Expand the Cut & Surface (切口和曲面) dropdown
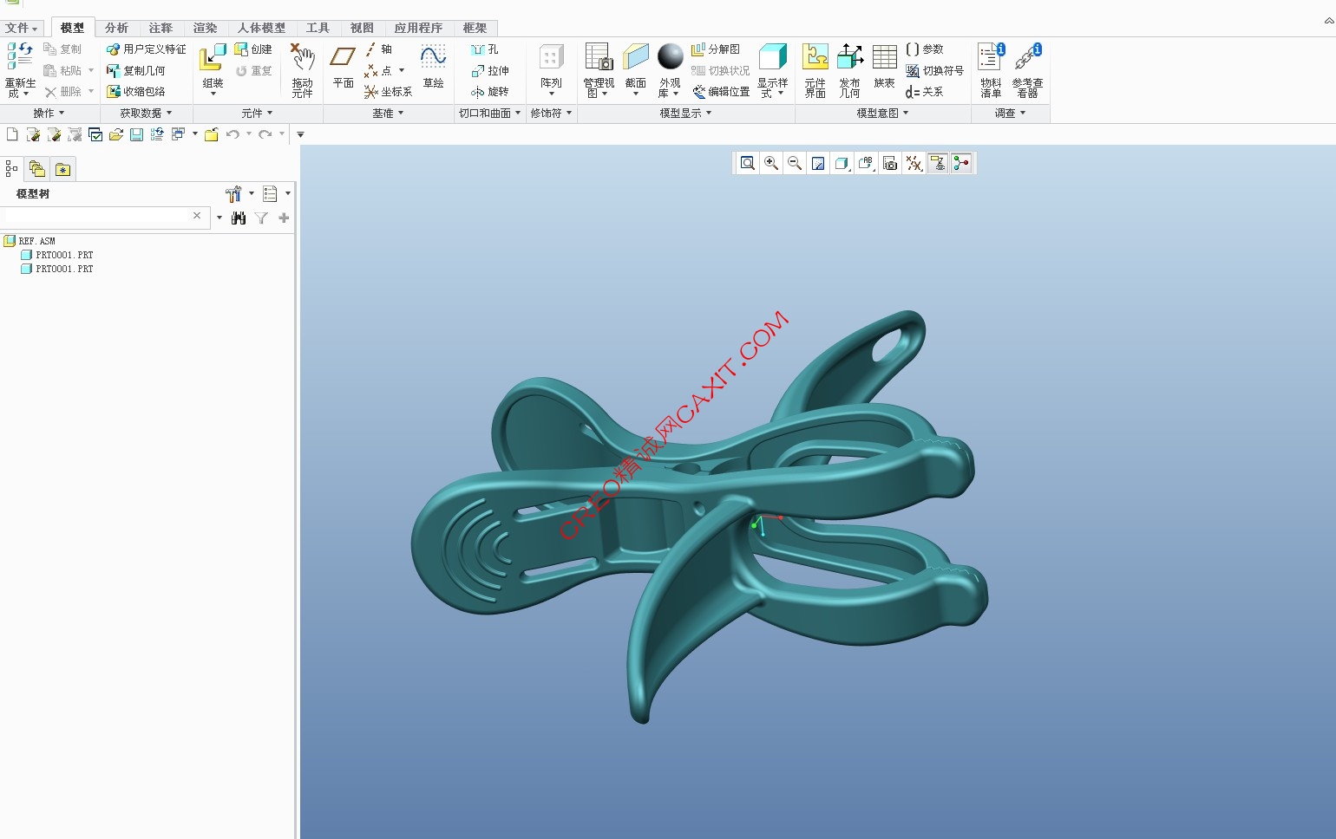Viewport: 1336px width, 839px height. pos(489,113)
